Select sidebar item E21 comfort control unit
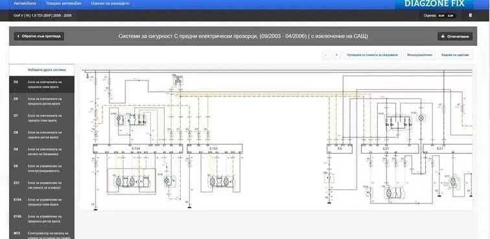The width and height of the screenshot is (490, 239). pos(42,185)
